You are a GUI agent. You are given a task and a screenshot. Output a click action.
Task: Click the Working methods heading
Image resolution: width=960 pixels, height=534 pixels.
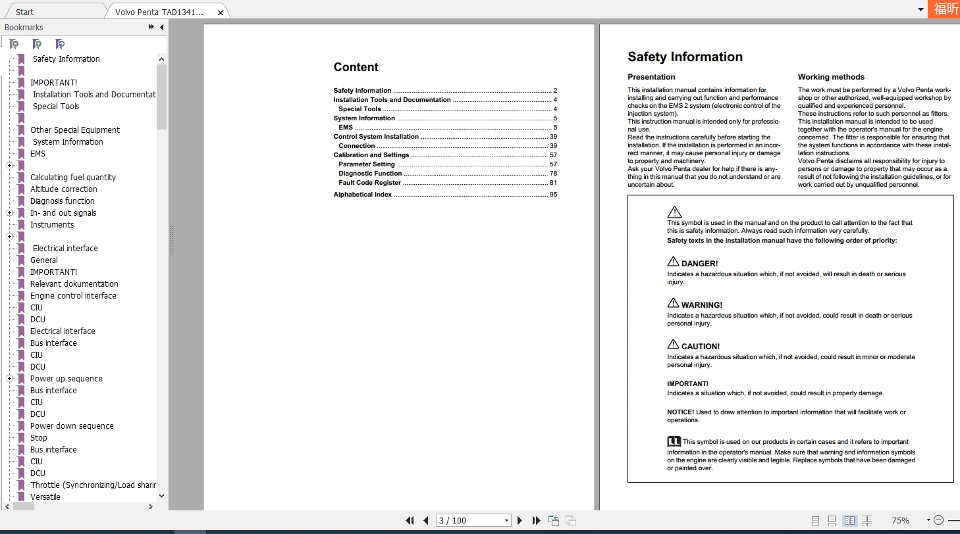[831, 77]
